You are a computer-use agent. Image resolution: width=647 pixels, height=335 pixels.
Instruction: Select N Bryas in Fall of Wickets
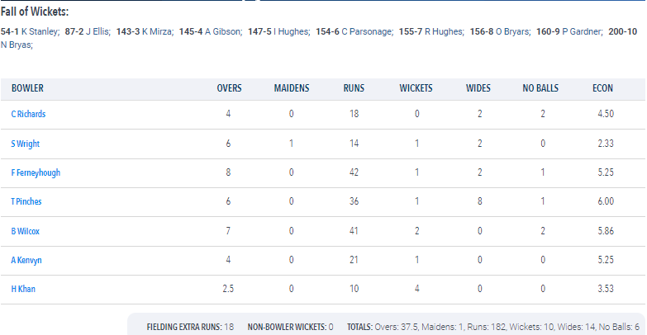tap(17, 45)
